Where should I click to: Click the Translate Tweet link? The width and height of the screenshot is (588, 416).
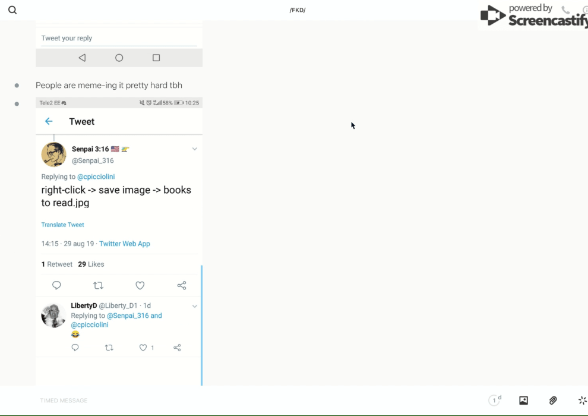[62, 225]
